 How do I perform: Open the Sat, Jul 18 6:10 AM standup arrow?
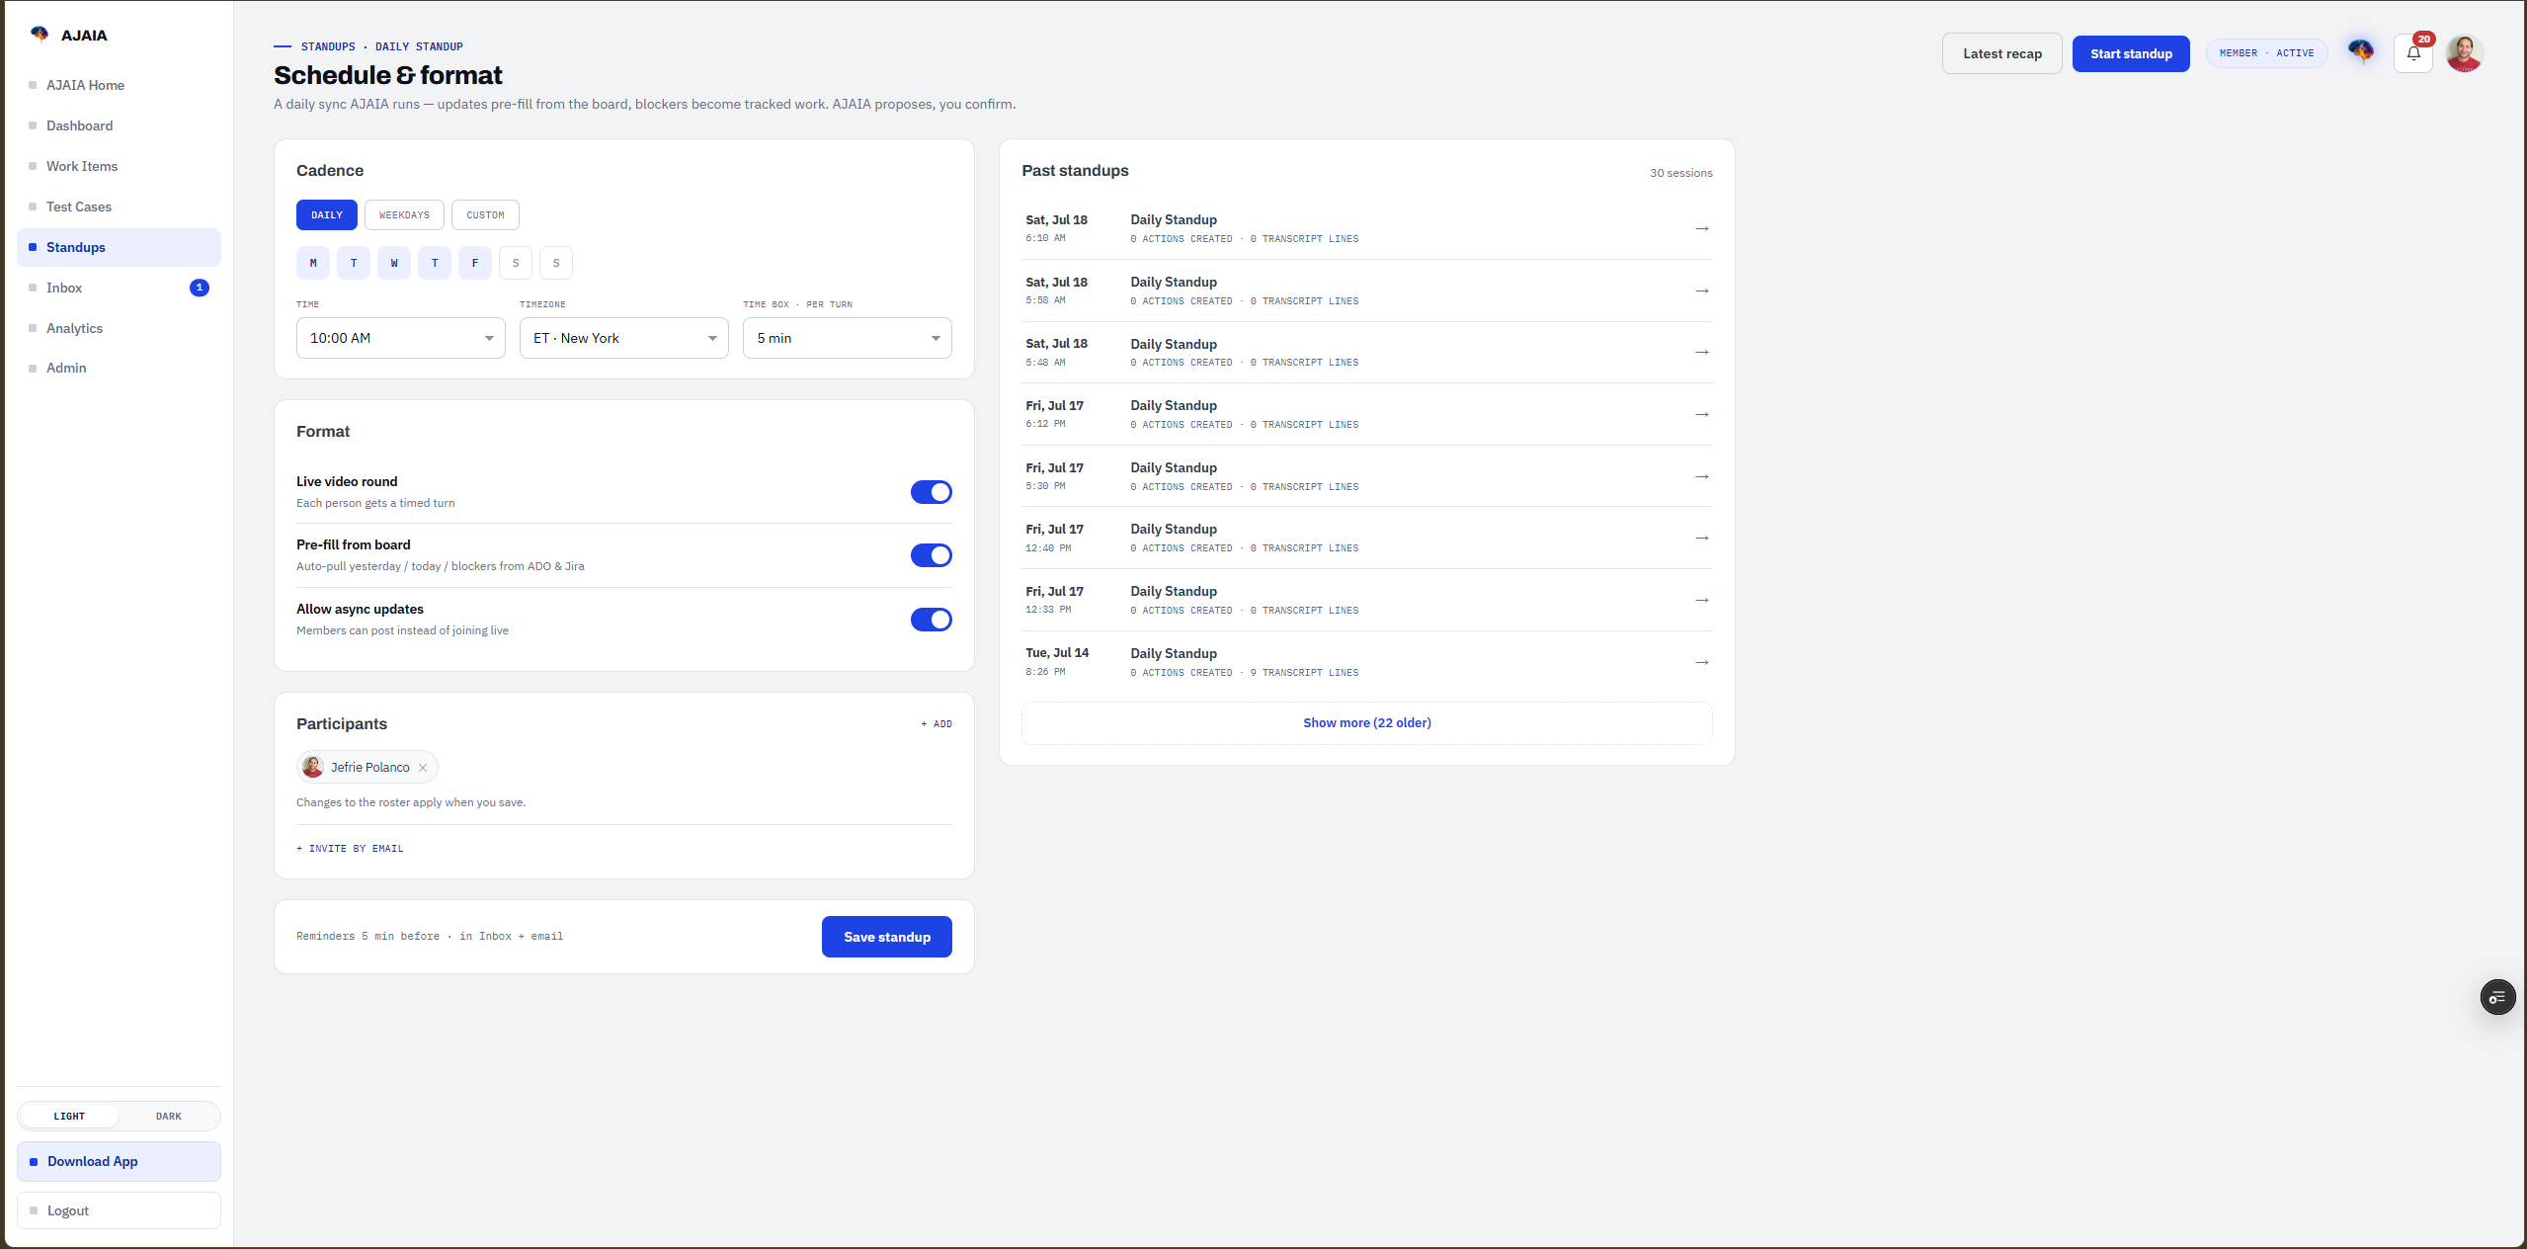1701,228
